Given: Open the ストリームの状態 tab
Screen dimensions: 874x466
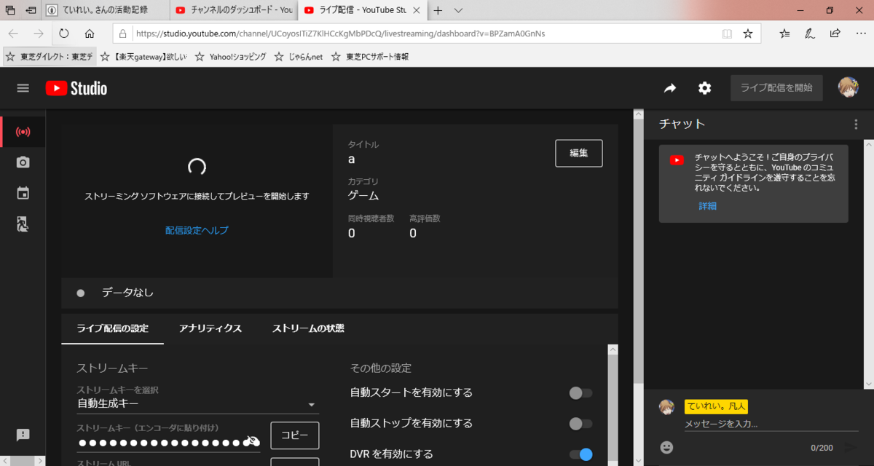Looking at the screenshot, I should click(x=309, y=328).
